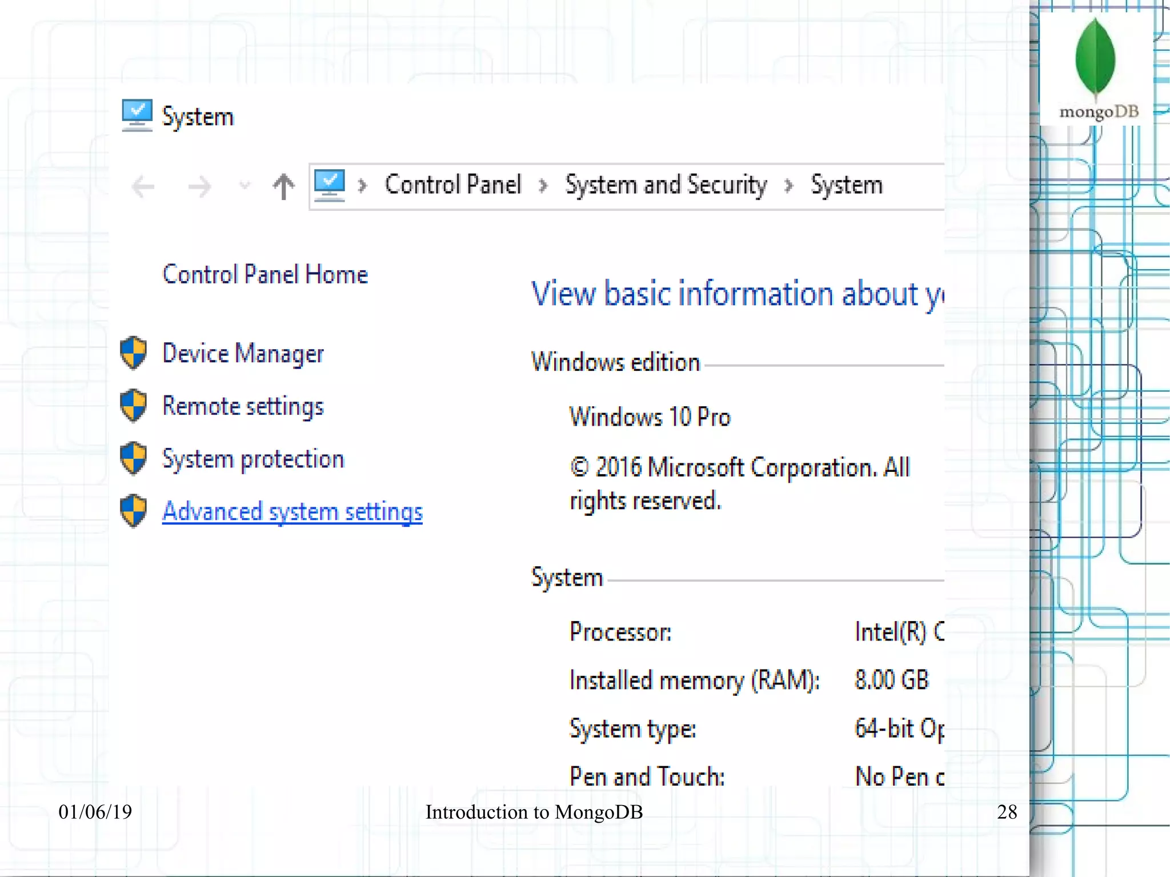Viewport: 1170px width, 877px height.
Task: Click the System breadcrumb in address bar
Action: [847, 185]
